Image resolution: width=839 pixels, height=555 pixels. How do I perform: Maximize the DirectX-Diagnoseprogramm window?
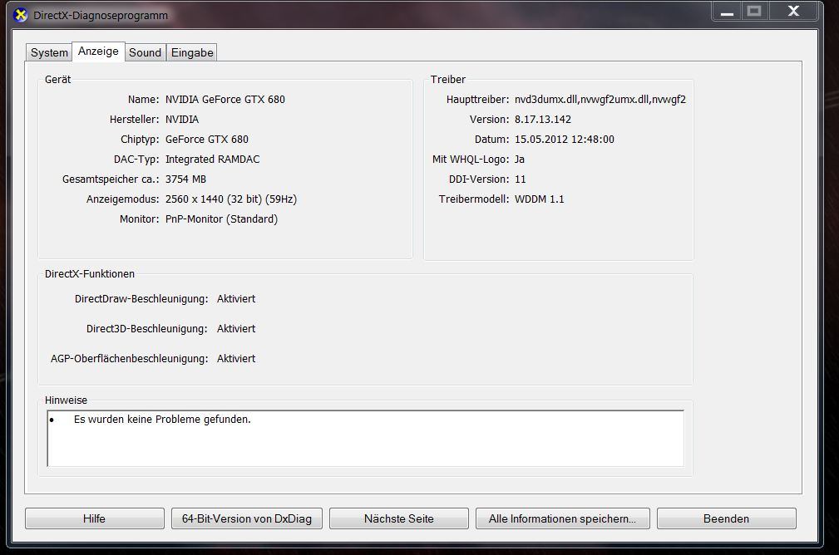point(754,12)
